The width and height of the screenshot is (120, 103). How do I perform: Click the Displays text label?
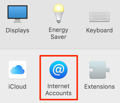click(x=17, y=30)
